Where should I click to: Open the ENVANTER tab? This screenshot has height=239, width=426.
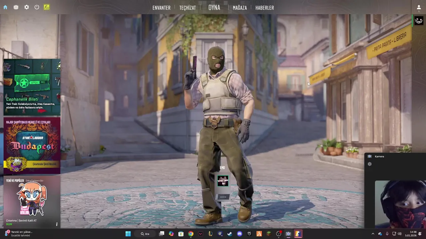click(161, 8)
